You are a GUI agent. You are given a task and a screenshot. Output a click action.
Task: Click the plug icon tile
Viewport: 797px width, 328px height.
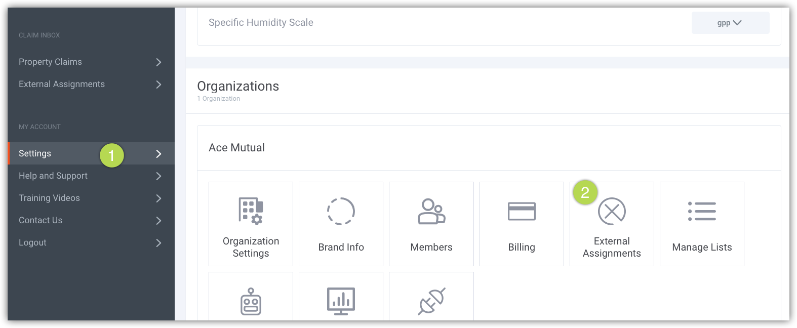431,301
